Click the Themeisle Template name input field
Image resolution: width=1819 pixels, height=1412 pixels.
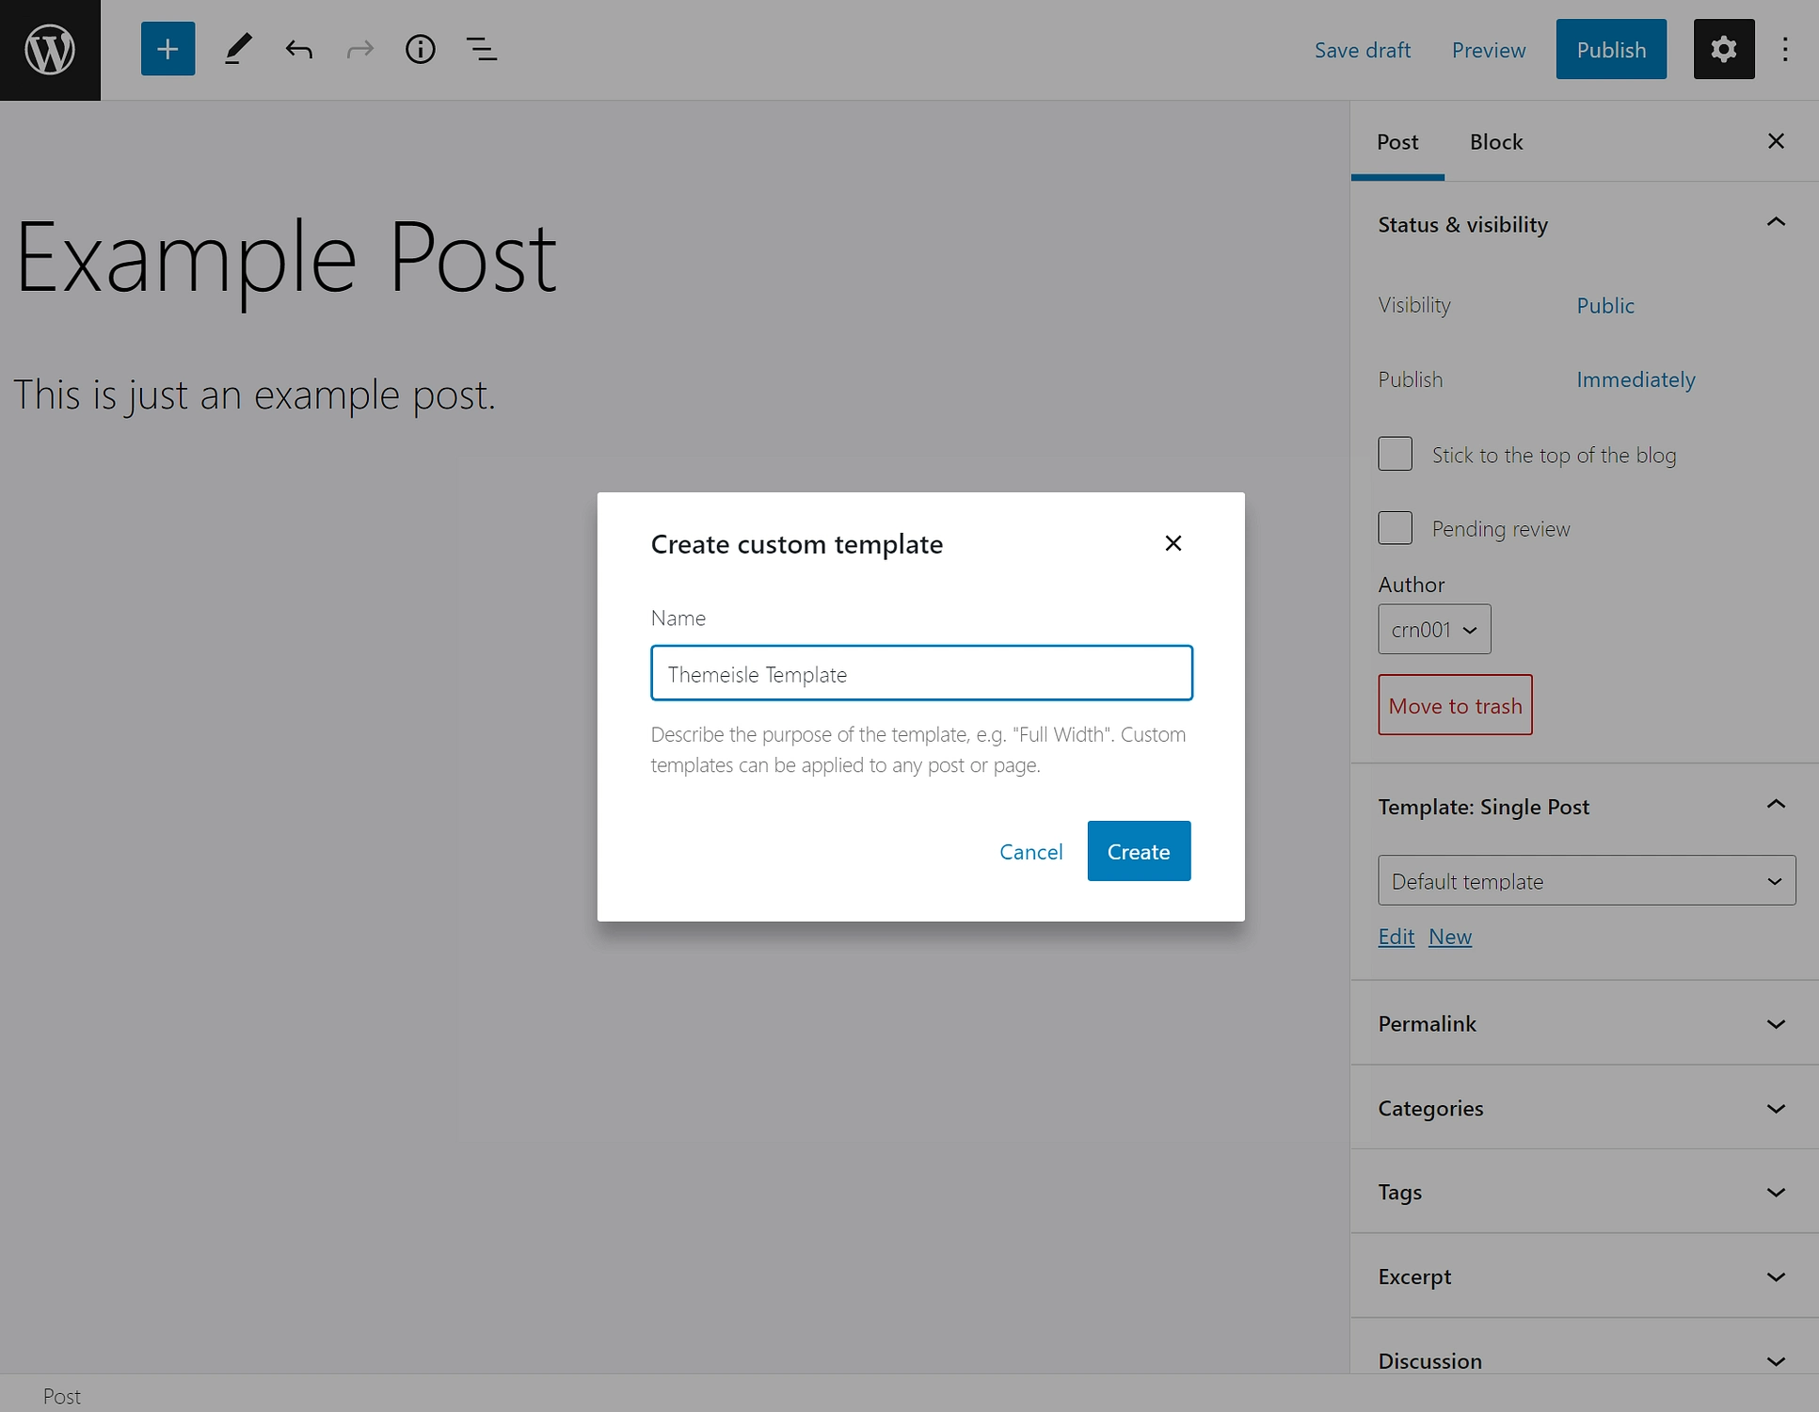coord(923,673)
